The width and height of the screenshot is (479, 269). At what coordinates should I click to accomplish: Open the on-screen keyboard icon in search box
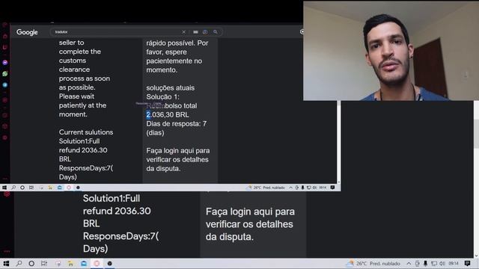point(195,31)
